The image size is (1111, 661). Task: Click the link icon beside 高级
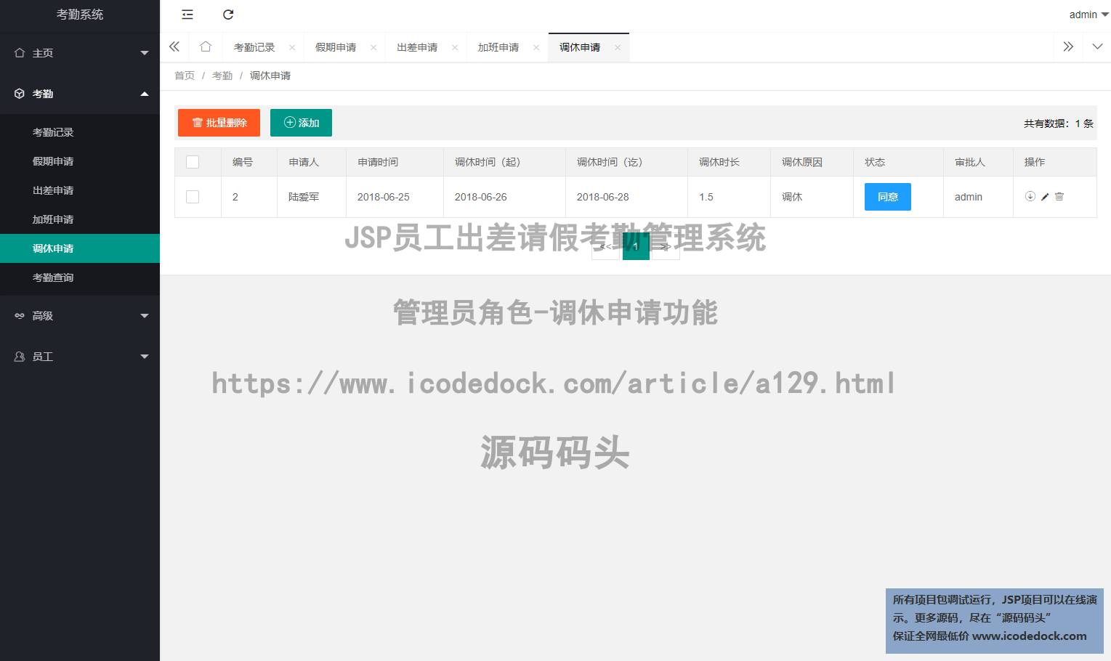coord(20,316)
